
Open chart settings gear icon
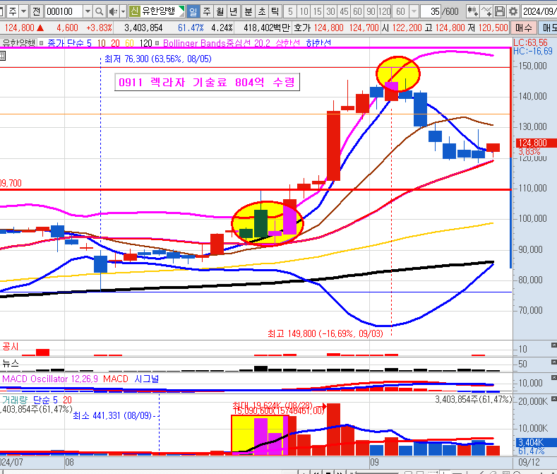click(513, 11)
